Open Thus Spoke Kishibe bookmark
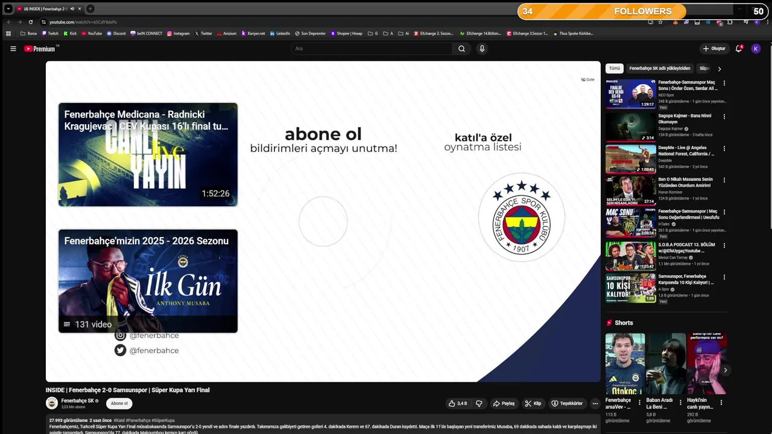 [x=573, y=34]
